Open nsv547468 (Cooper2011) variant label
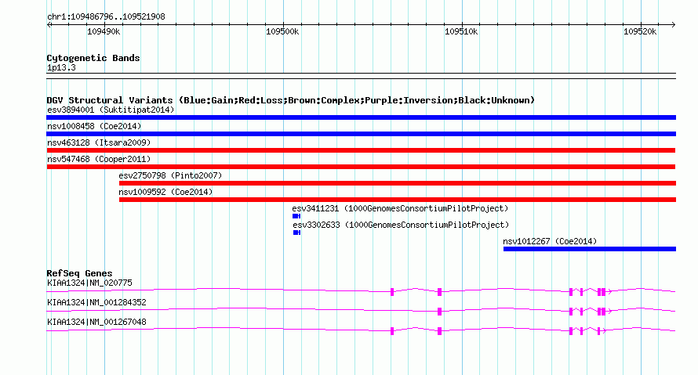 click(99, 159)
